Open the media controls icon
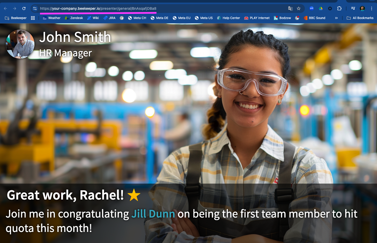This screenshot has width=377, height=243. click(x=353, y=8)
